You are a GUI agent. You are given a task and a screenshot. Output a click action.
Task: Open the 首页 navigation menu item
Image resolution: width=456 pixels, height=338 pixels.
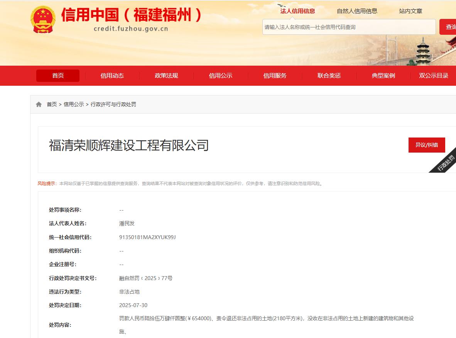coord(58,76)
